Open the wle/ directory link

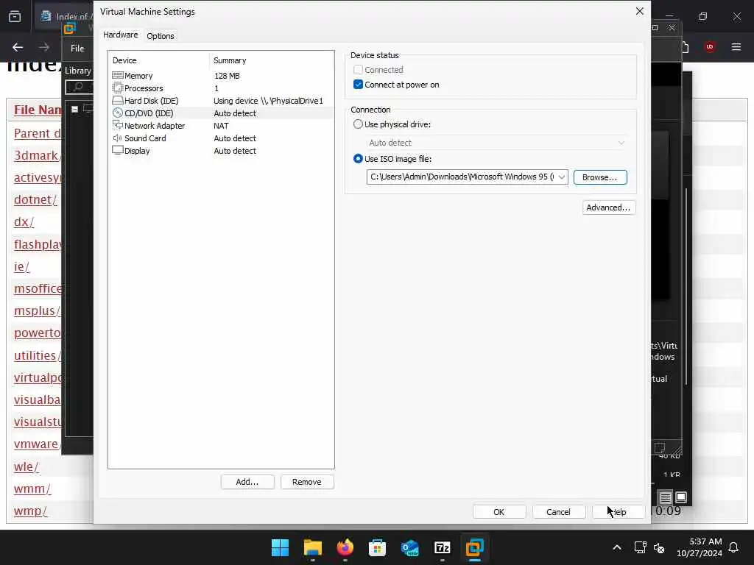click(26, 466)
